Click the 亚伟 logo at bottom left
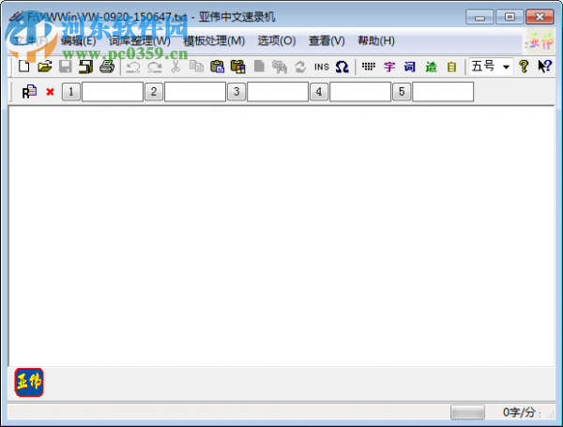Image resolution: width=563 pixels, height=427 pixels. point(29,382)
